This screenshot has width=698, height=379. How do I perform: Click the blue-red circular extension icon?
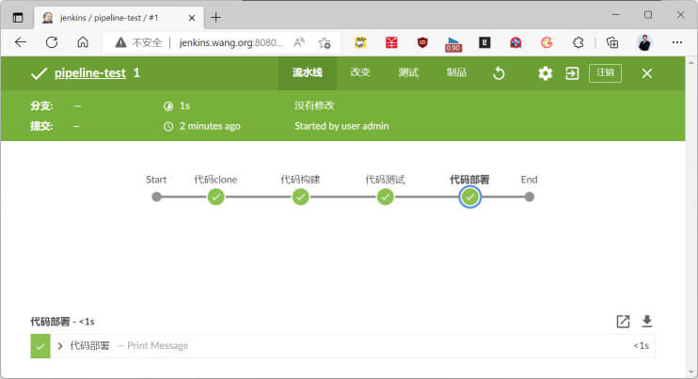click(x=516, y=42)
